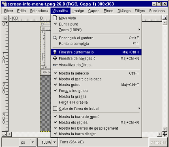Toggle Mostra guies
This screenshot has width=169, height=147.
click(96, 85)
